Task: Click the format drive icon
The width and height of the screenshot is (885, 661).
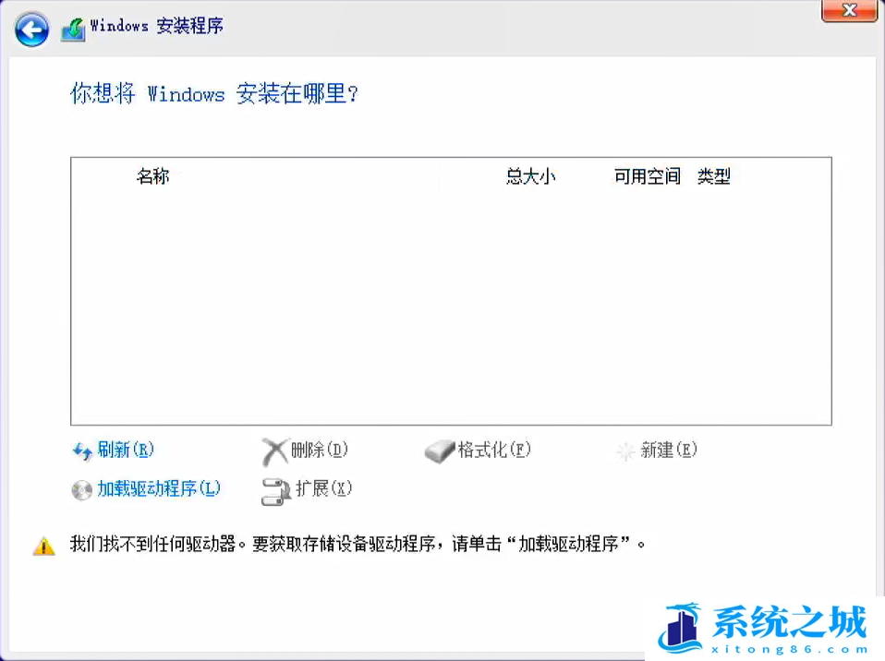Action: tap(439, 451)
